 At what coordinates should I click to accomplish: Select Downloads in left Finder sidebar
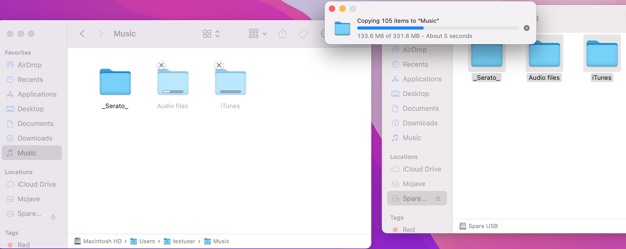pos(35,138)
